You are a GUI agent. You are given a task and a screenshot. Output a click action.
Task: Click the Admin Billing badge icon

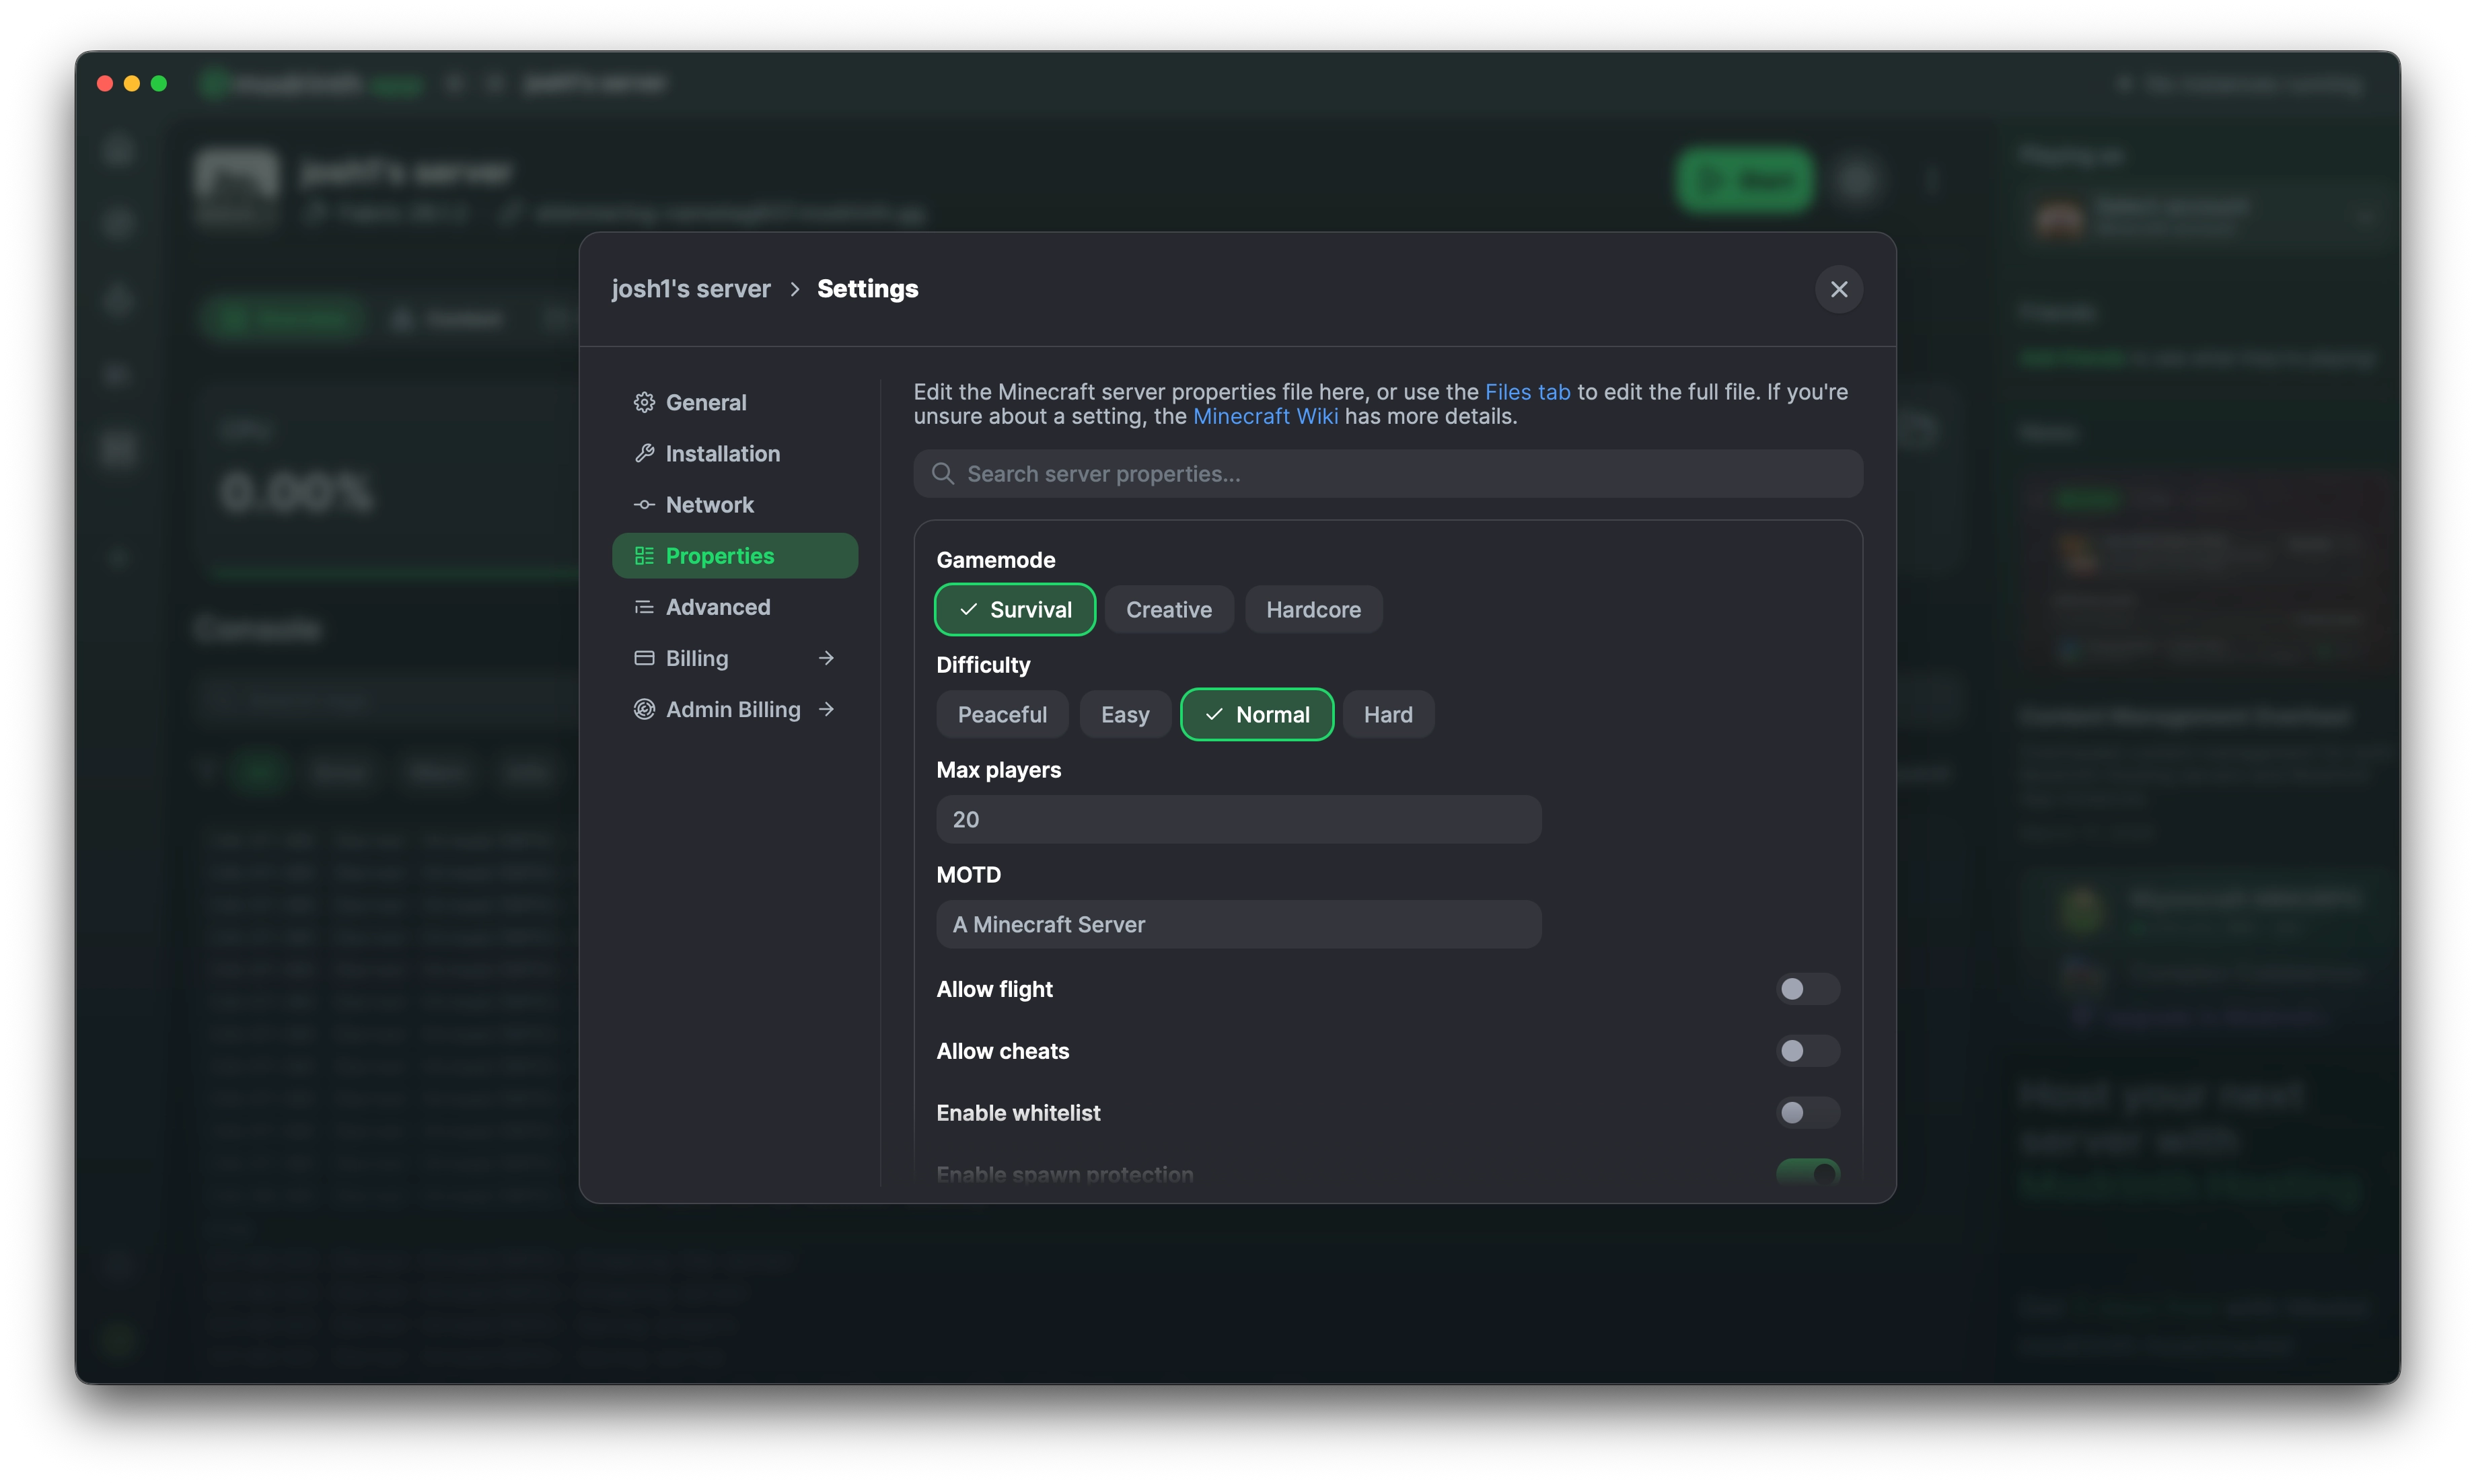[x=644, y=709]
